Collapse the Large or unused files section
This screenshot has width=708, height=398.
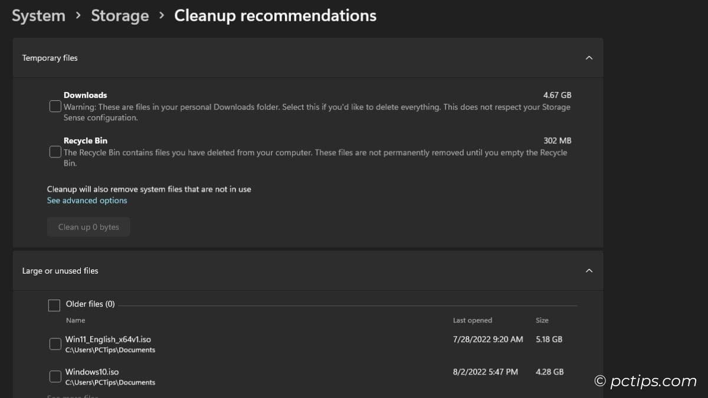pos(588,270)
